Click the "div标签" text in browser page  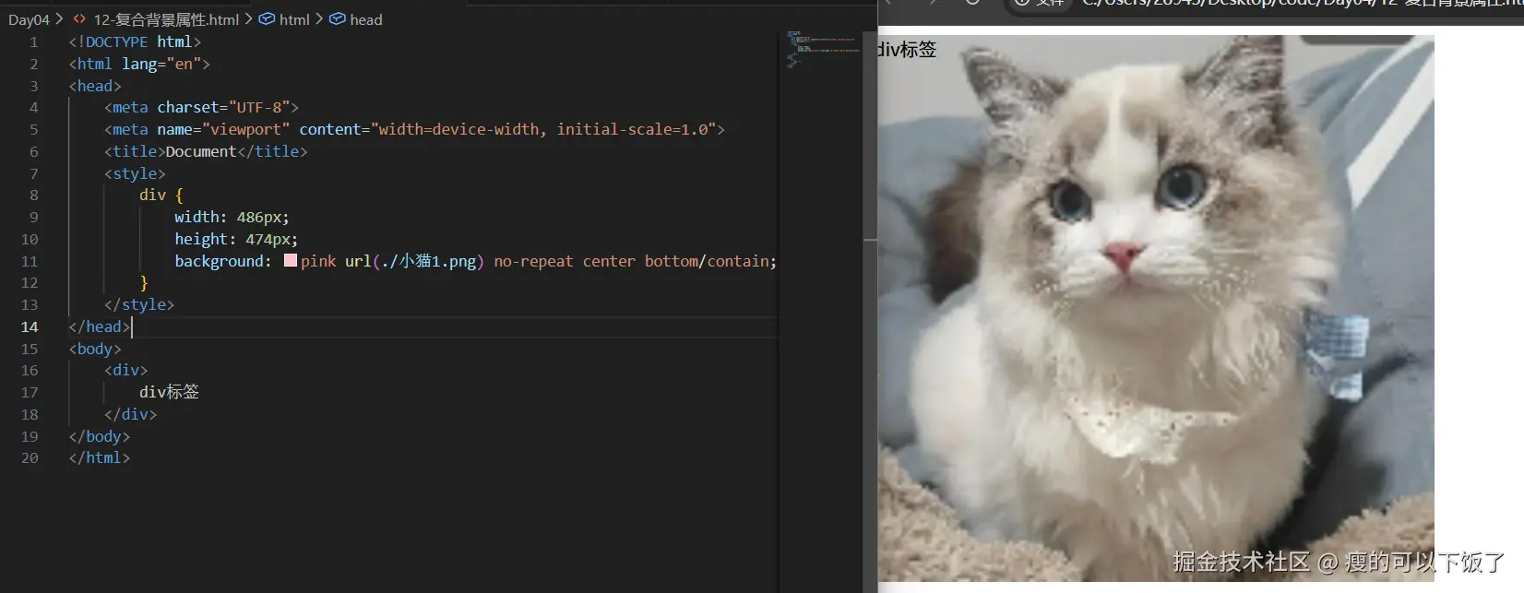(907, 50)
